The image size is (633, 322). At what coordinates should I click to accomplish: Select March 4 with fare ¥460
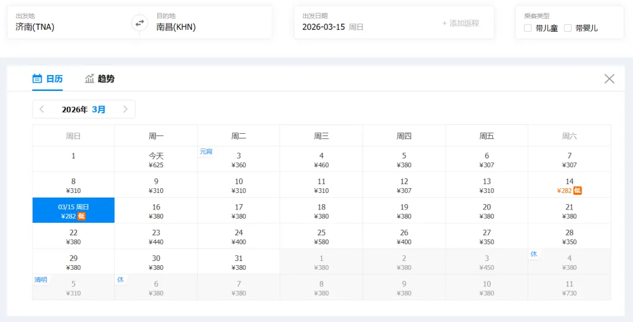pyautogui.click(x=321, y=159)
